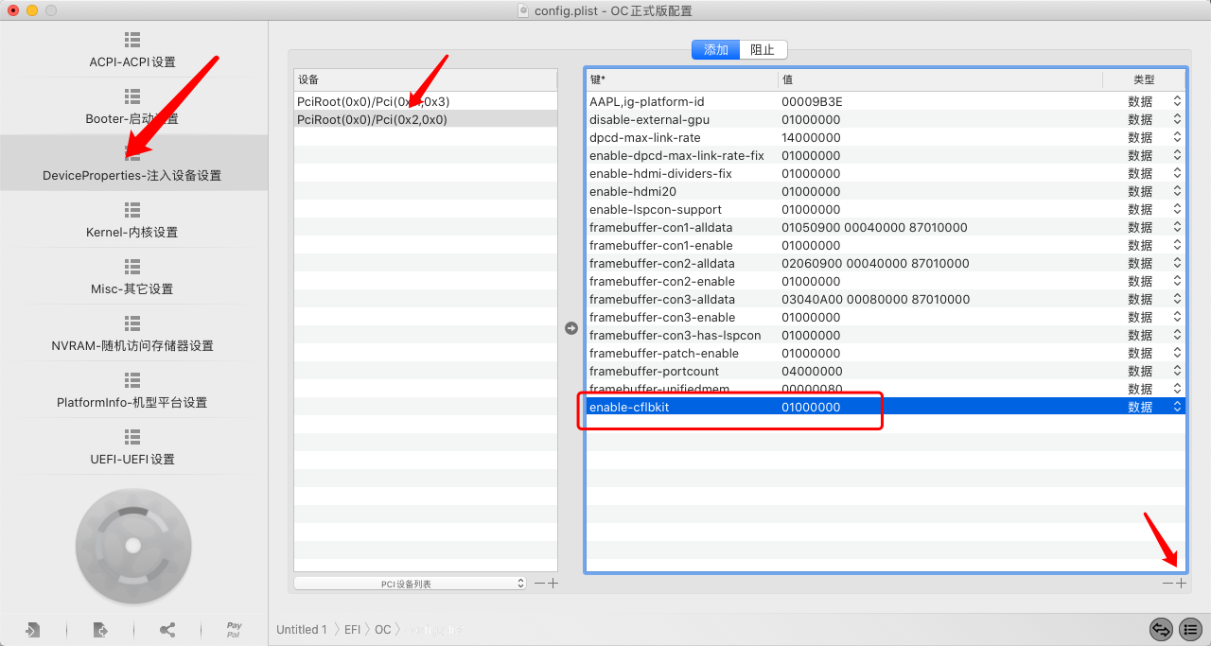Open the type dropdown for enable-hdmi20
The image size is (1211, 646).
pos(1177,191)
